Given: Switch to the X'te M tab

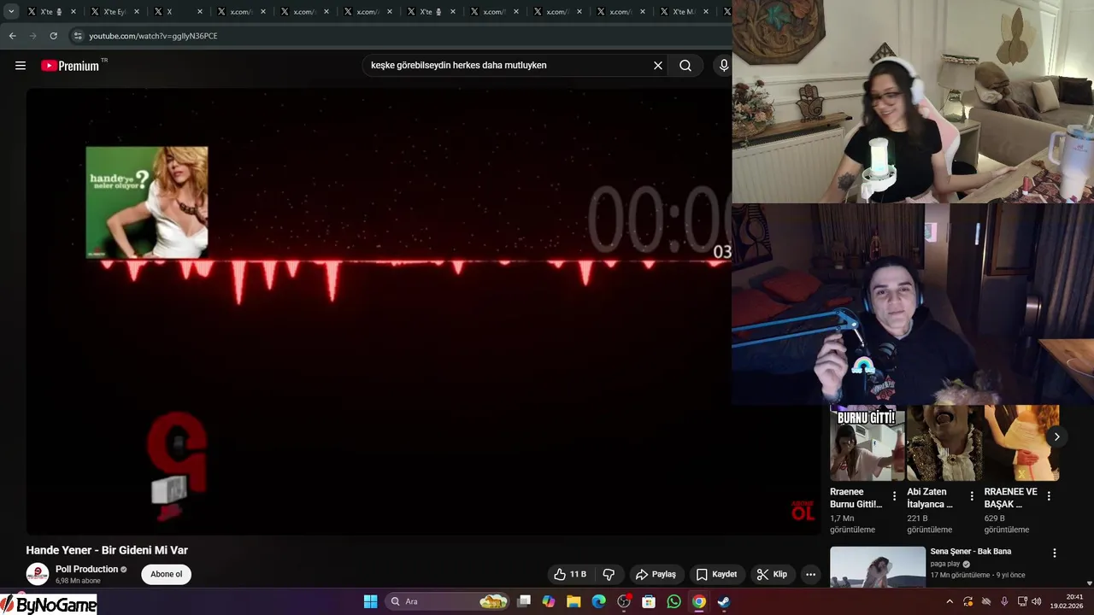Looking at the screenshot, I should click(684, 12).
